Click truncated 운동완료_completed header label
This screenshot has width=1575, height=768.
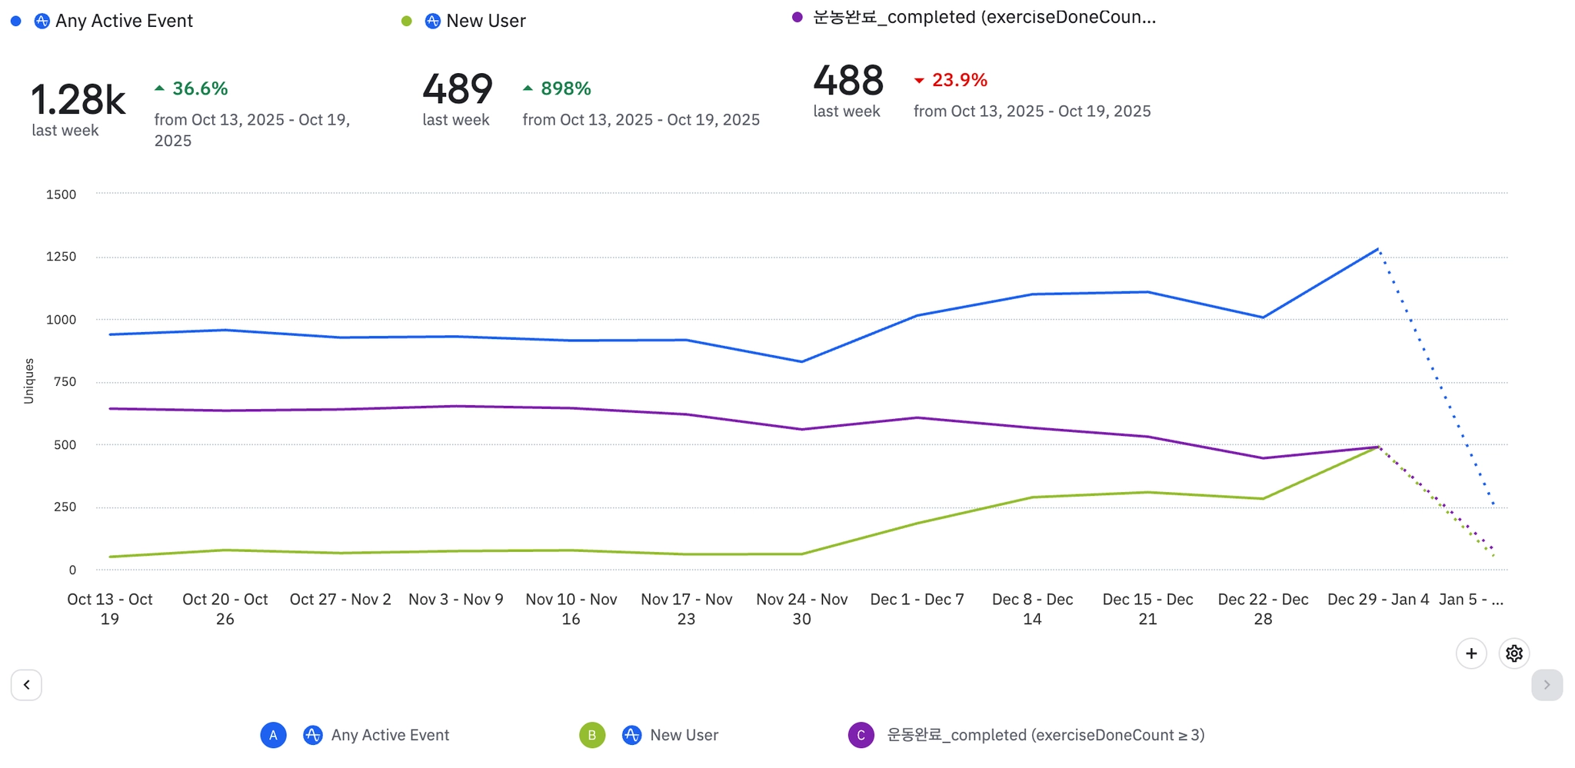pyautogui.click(x=984, y=17)
